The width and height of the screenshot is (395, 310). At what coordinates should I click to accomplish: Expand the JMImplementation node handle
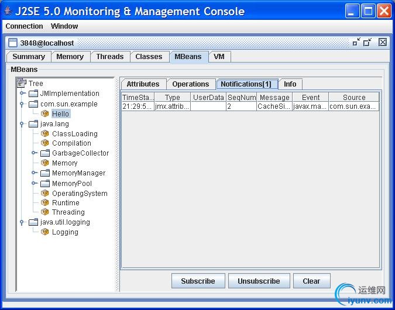click(x=22, y=93)
